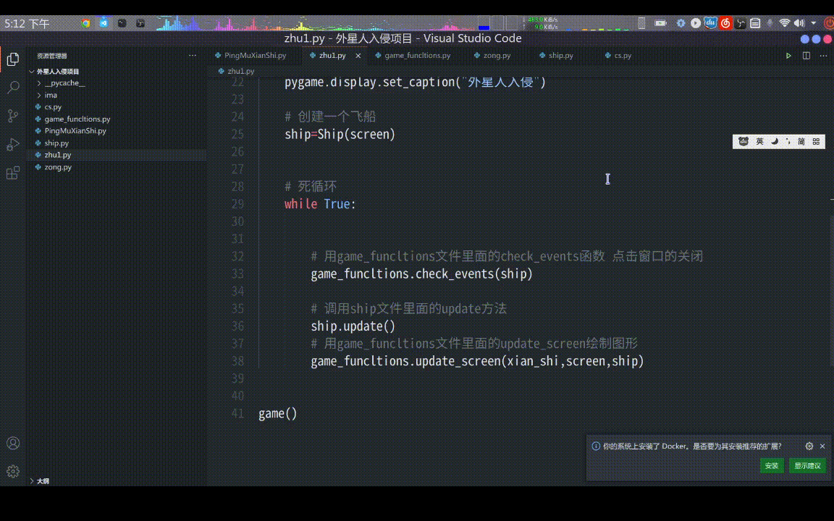Open the Search view in the activity bar

tap(13, 87)
